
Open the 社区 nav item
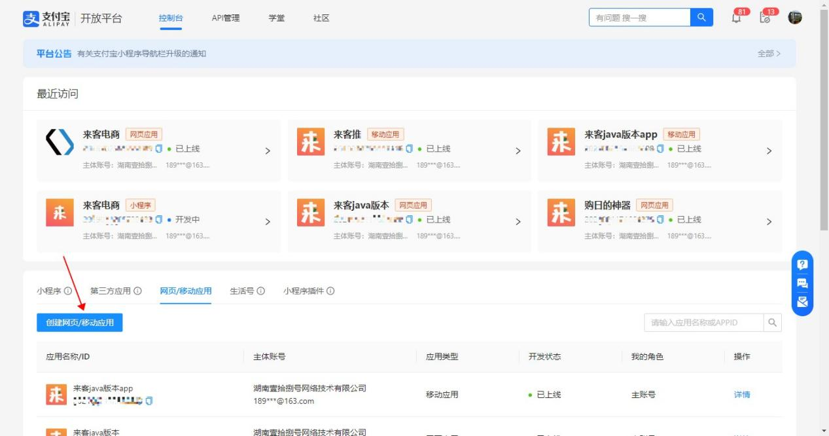[321, 18]
